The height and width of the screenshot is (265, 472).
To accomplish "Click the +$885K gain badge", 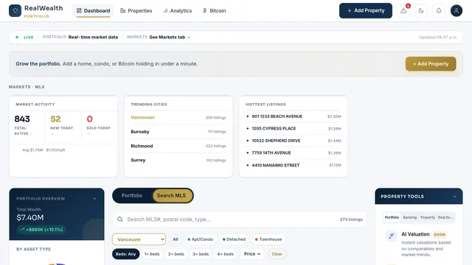I will 41,230.
